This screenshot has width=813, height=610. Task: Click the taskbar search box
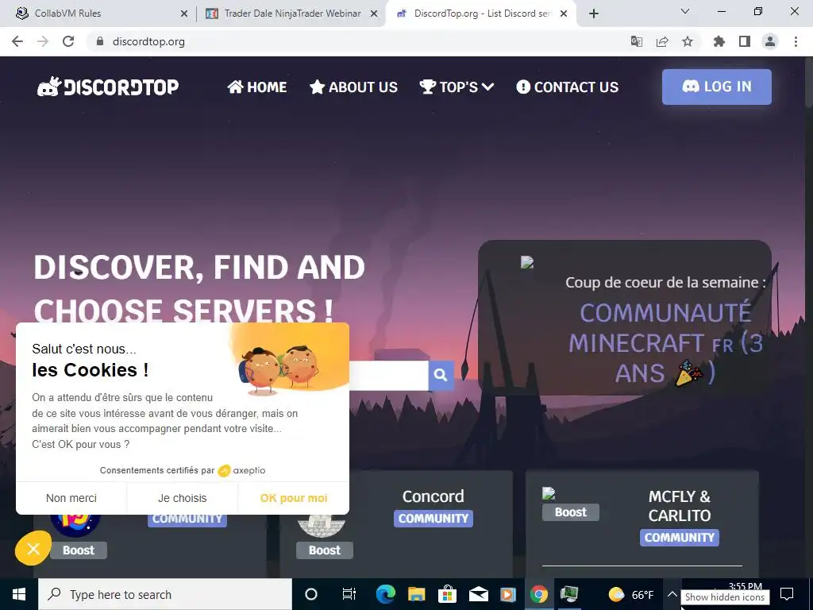click(x=165, y=594)
